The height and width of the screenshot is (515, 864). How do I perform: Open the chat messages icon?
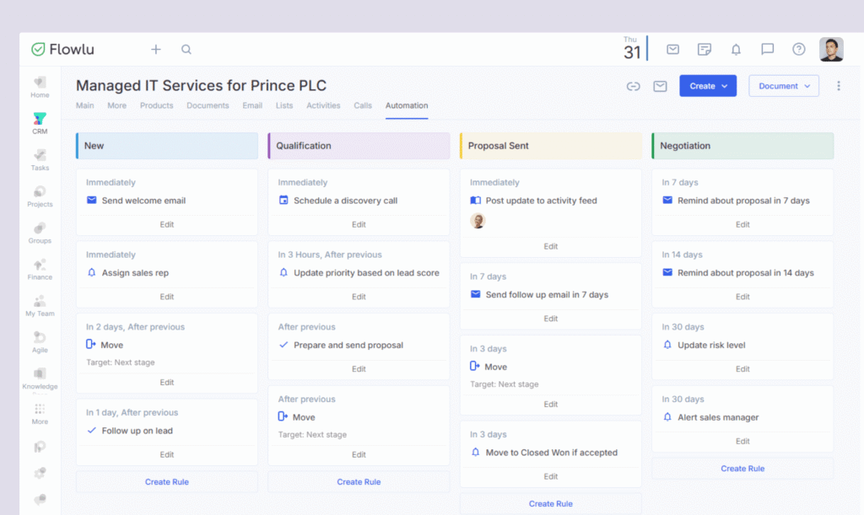click(x=767, y=49)
